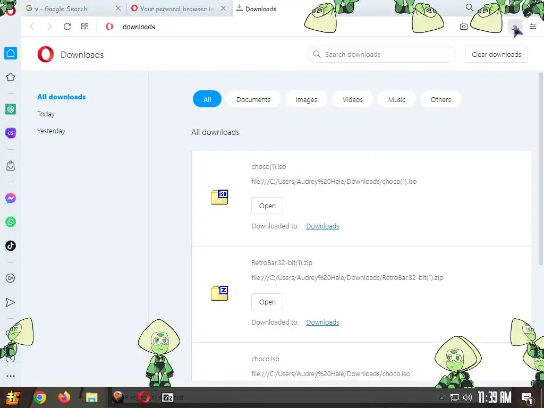This screenshot has width=544, height=408.
Task: Launch ChatGPT from the sidebar
Action: [11, 109]
